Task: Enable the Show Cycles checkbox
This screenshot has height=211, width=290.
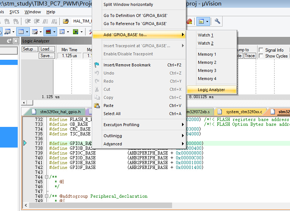Action: coord(261,56)
